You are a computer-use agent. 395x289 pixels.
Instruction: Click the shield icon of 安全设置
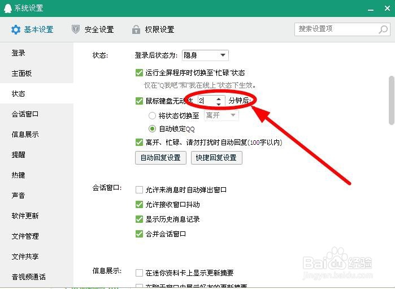[76, 29]
